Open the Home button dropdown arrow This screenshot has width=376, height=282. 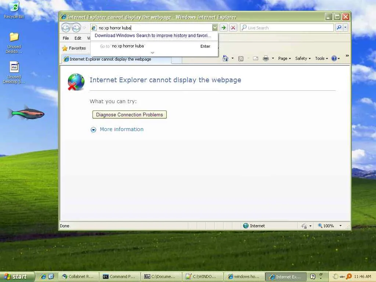click(x=232, y=58)
